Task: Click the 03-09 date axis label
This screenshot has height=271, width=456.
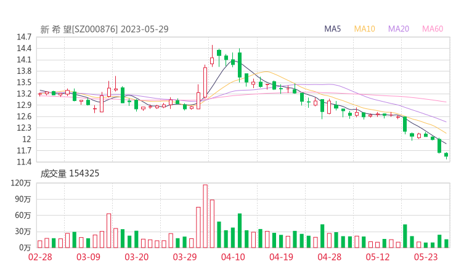Action: [88, 257]
